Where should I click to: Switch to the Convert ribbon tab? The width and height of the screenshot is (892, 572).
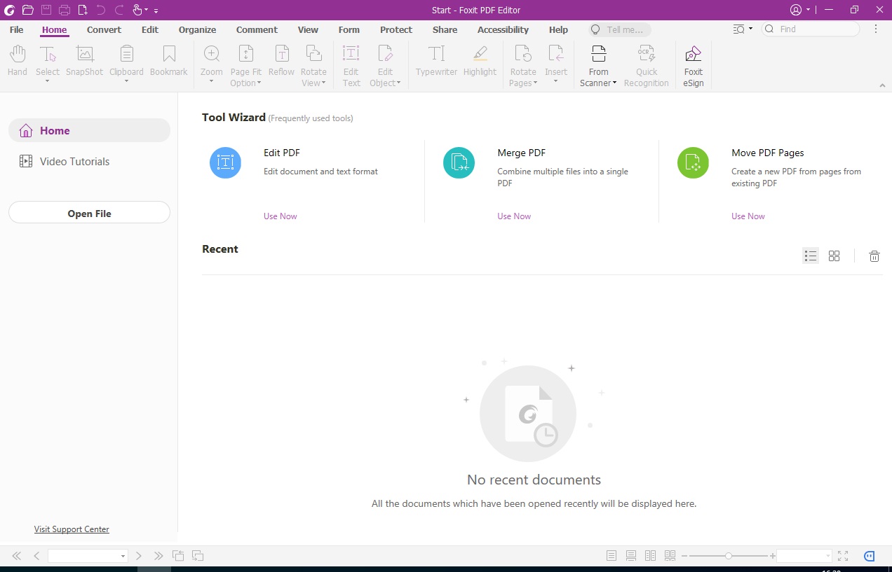click(x=104, y=29)
